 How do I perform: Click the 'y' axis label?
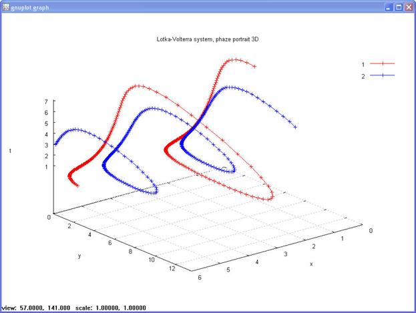(x=79, y=255)
